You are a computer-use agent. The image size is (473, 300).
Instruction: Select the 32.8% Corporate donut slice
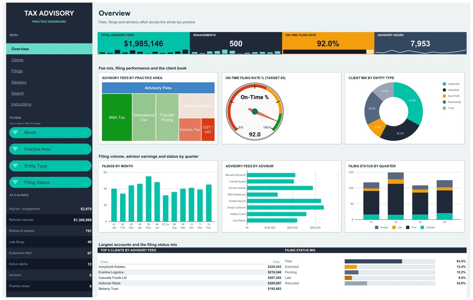pos(413,101)
